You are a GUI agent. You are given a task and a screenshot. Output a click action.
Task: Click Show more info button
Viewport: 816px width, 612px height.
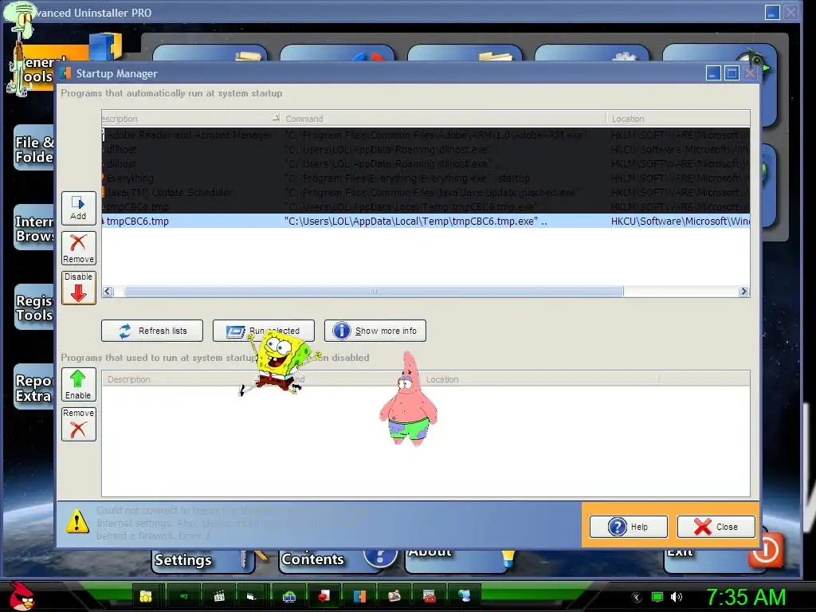coord(375,331)
